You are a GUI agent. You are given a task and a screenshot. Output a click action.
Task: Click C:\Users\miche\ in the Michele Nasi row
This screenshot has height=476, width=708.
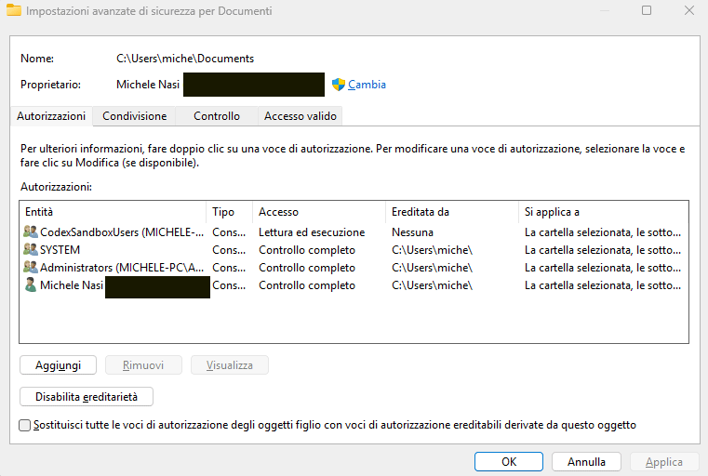[x=432, y=284]
